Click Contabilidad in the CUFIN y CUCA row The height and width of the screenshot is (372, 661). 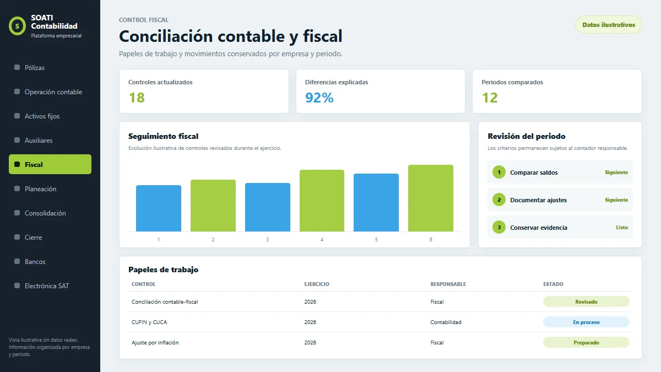(x=446, y=322)
